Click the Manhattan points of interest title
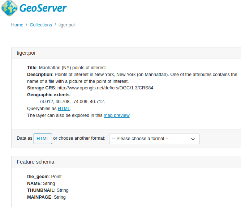This screenshot has width=241, height=207. click(x=72, y=68)
